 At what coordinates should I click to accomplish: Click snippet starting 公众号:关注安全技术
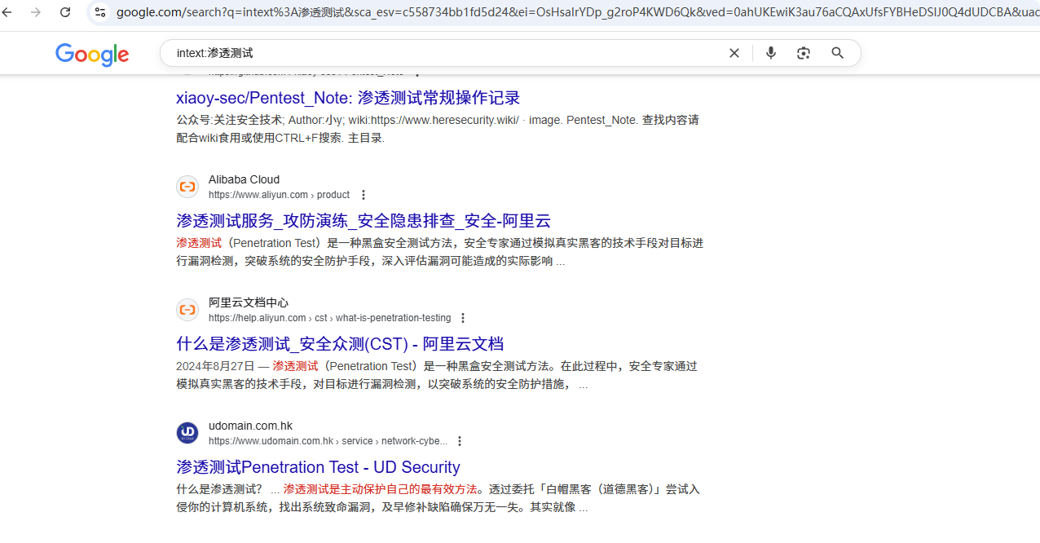[x=438, y=129]
